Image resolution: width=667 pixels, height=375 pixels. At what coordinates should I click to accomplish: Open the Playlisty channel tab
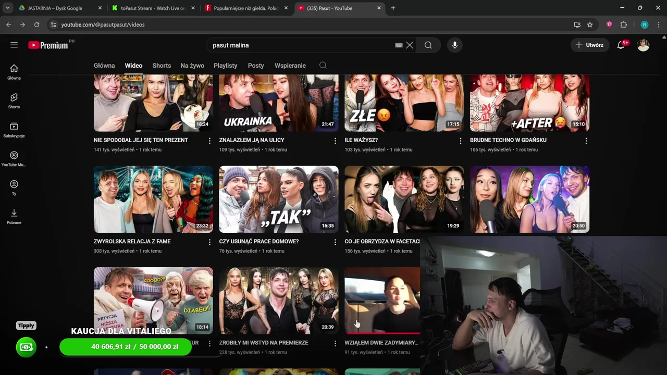pos(225,66)
